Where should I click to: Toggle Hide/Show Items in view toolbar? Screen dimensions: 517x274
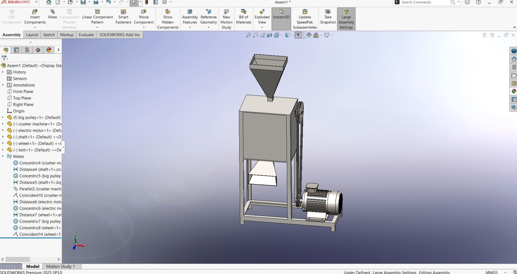coord(298,35)
